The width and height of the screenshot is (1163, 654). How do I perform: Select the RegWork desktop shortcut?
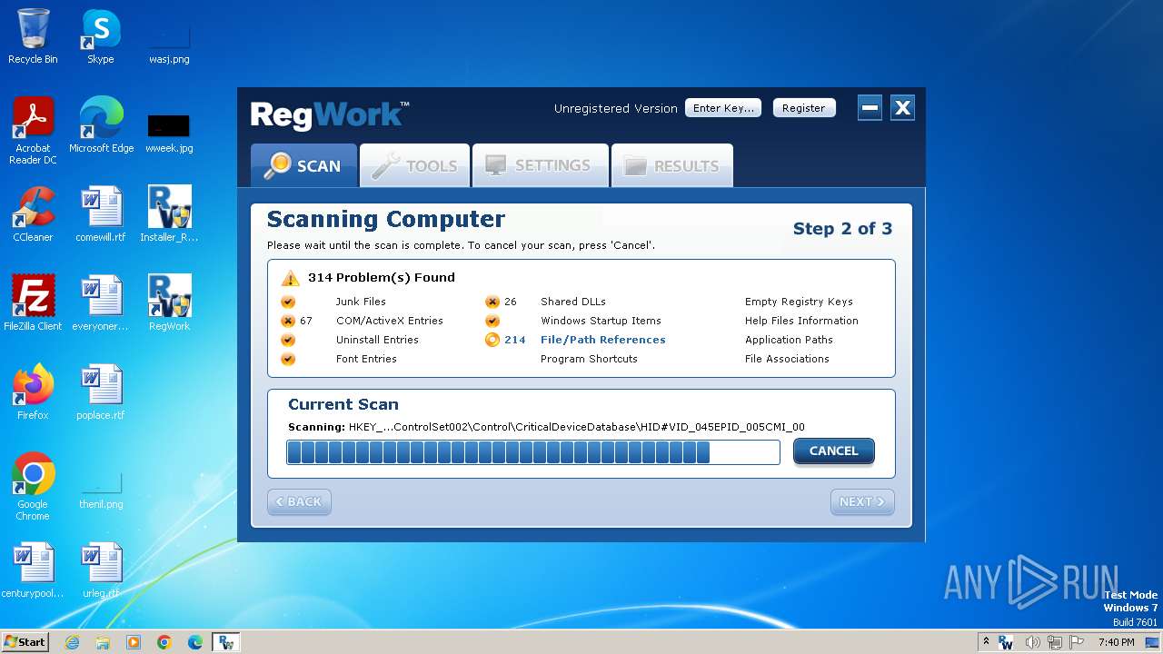169,304
